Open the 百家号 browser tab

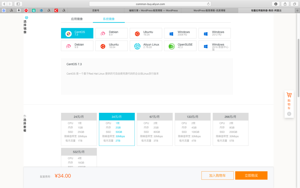(96, 10)
